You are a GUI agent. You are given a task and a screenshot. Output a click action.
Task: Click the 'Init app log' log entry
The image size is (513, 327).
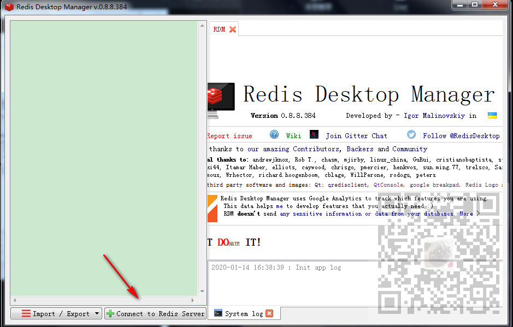(276, 267)
